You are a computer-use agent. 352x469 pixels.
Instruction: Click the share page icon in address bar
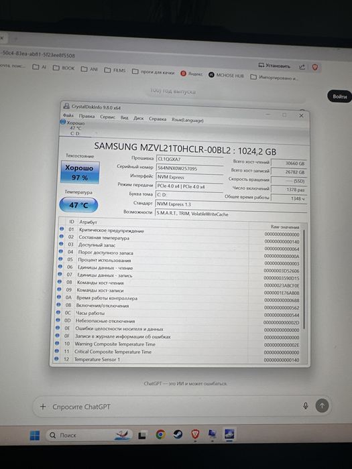(302, 67)
